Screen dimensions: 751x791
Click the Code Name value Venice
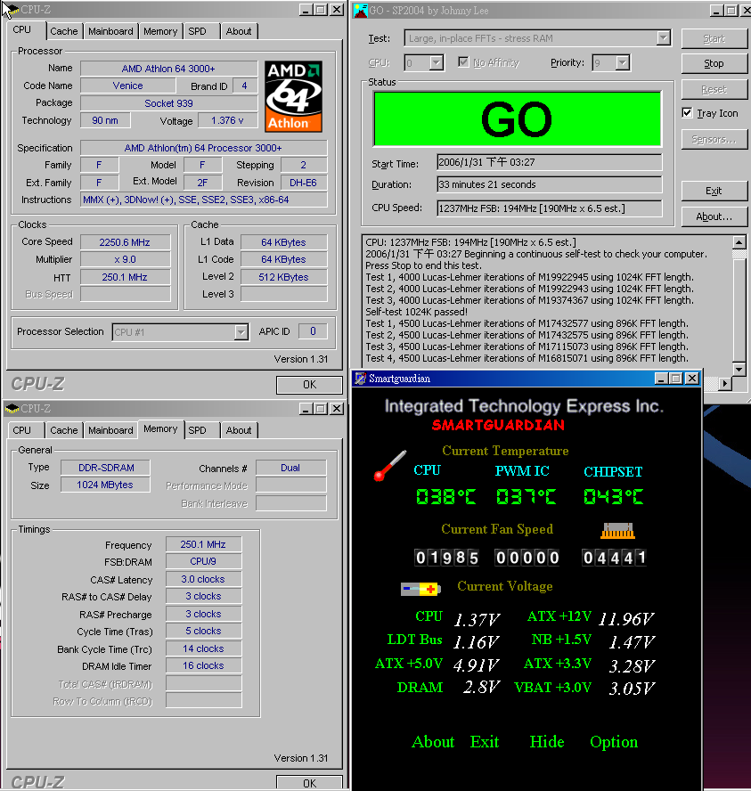[127, 86]
